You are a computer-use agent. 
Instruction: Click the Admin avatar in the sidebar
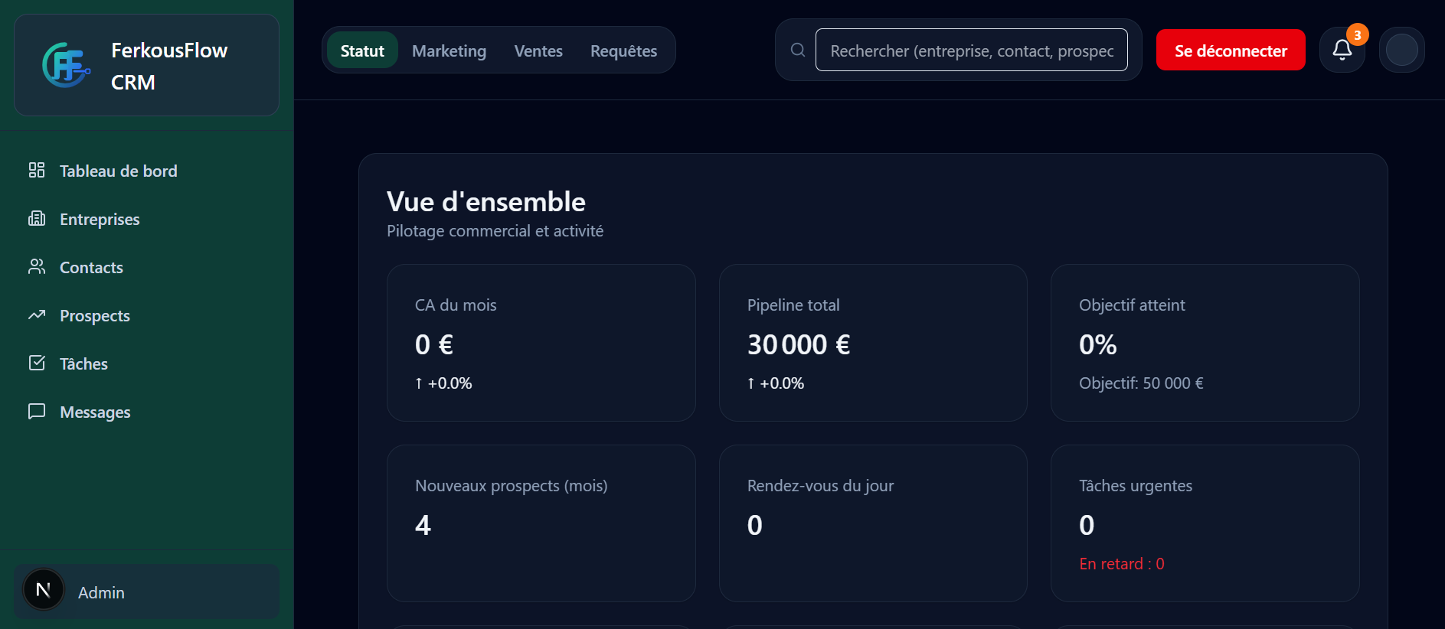click(x=43, y=590)
